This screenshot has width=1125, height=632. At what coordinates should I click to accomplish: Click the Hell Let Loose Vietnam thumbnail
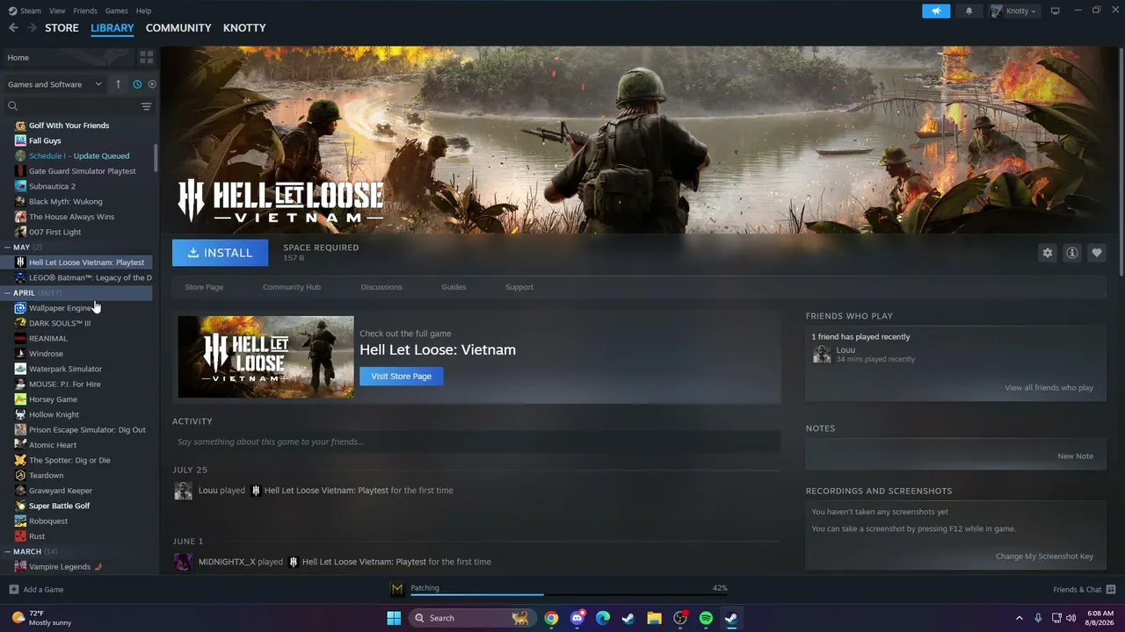pos(265,356)
